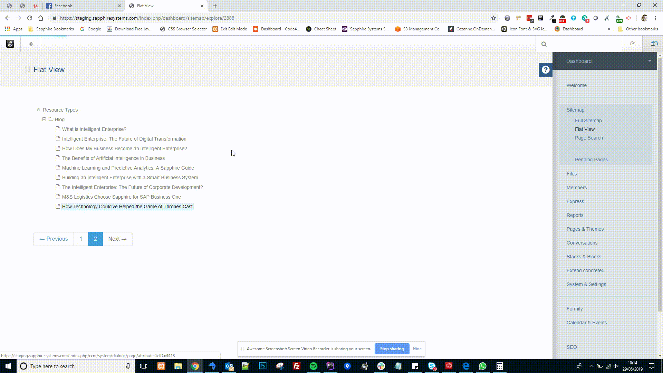Open Spotify from the taskbar

click(313, 366)
